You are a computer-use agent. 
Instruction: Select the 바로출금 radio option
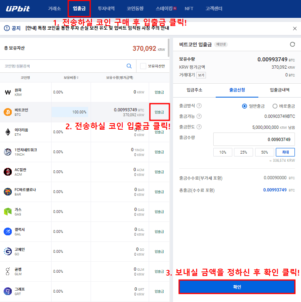[x=275, y=106]
